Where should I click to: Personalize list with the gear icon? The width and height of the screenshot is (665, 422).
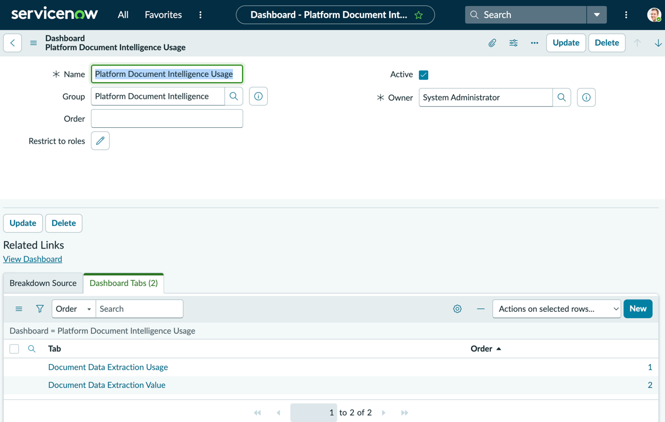click(x=457, y=309)
